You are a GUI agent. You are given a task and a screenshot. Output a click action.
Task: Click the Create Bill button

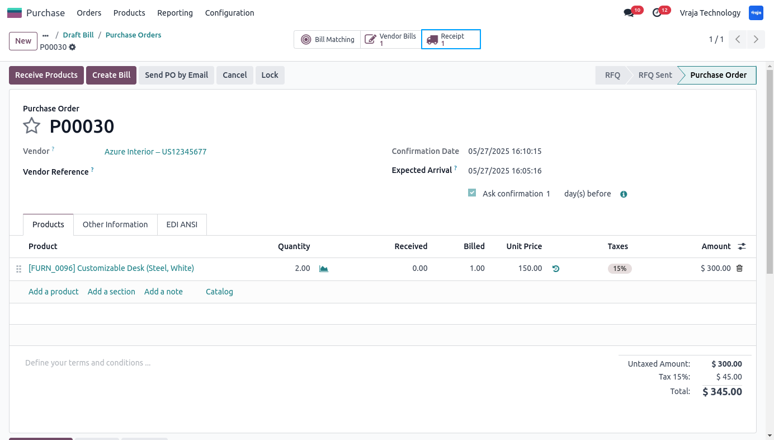click(111, 75)
